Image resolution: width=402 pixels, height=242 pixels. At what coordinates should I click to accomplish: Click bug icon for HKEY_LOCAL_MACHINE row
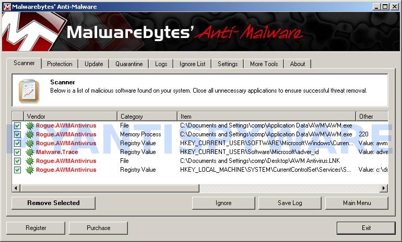[x=30, y=170]
